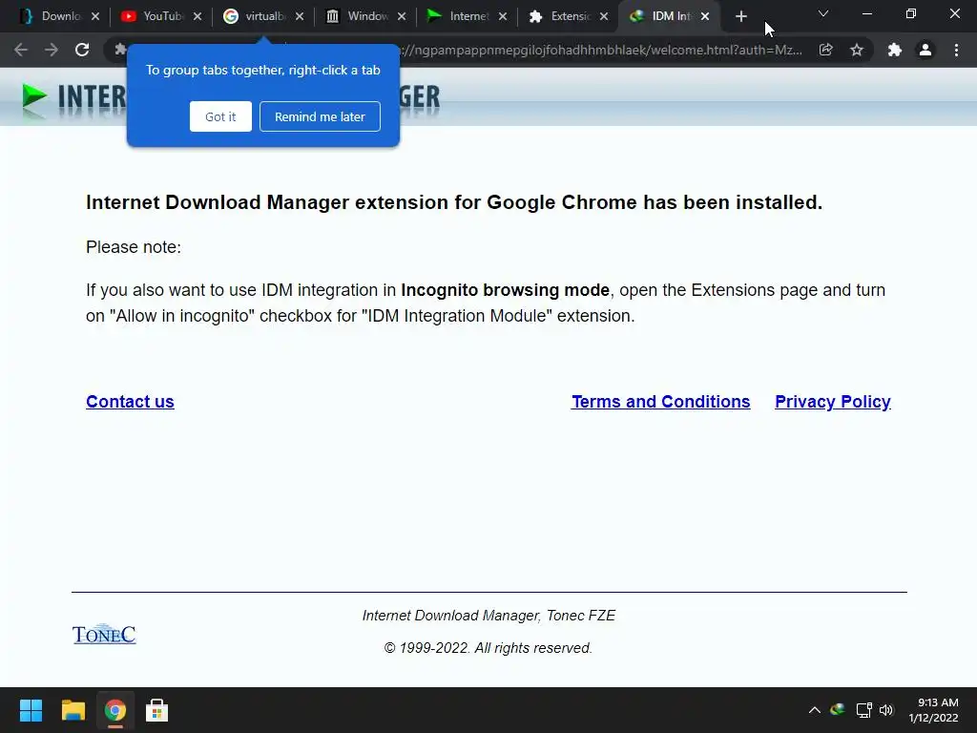Viewport: 977px width, 733px height.
Task: Dismiss tip with Got it button
Action: 220,116
